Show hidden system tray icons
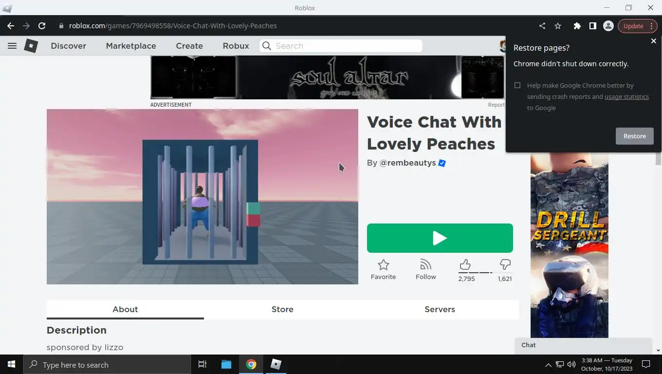The height and width of the screenshot is (374, 662). coord(548,365)
